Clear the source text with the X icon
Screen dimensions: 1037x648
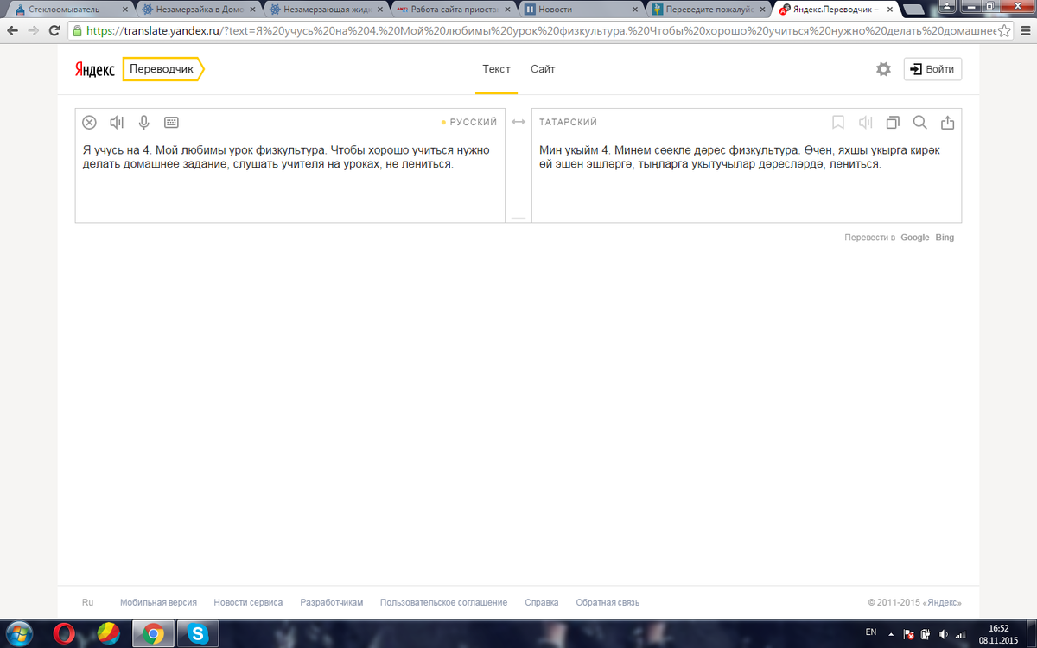89,123
